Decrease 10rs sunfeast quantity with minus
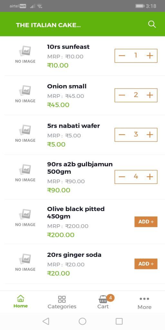 click(122, 56)
